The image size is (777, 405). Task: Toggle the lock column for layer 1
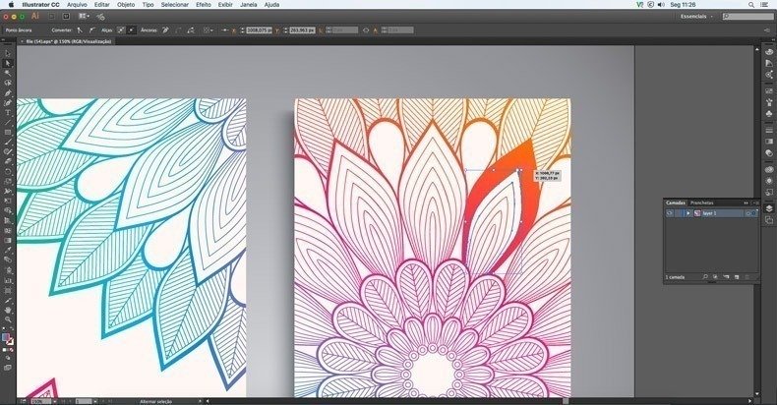pyautogui.click(x=679, y=212)
